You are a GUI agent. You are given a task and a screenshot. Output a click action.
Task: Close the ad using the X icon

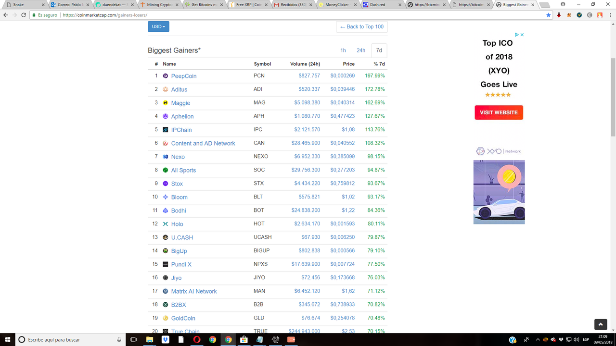(x=522, y=35)
